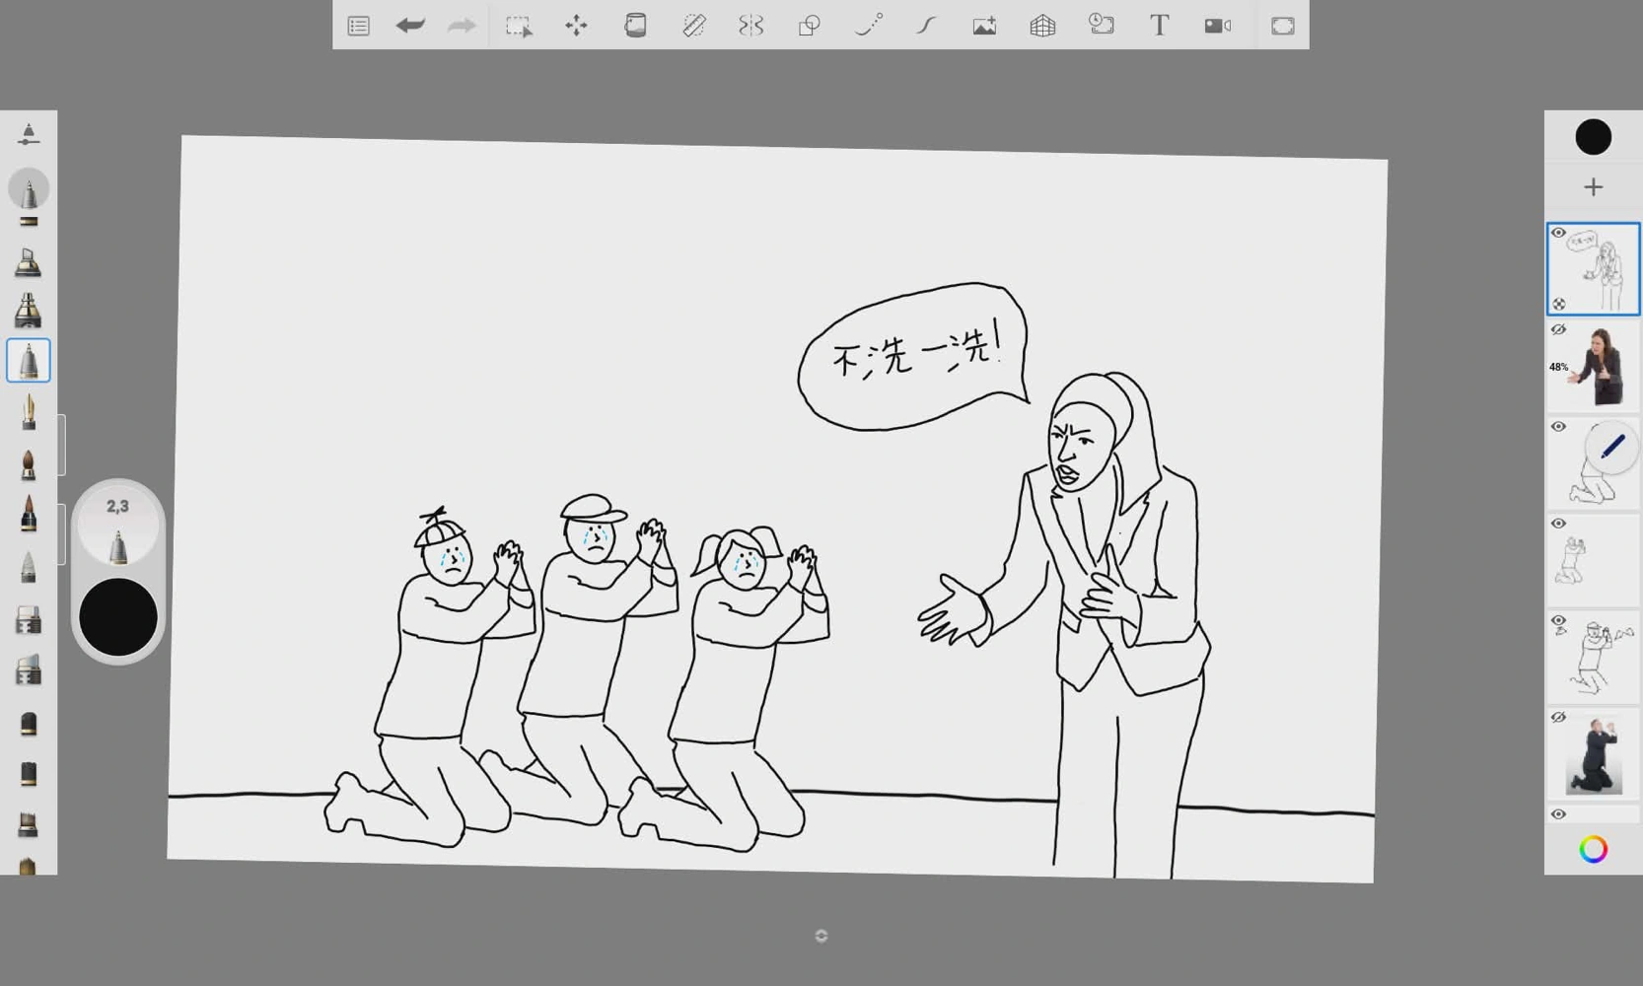Open the main menu list
This screenshot has width=1643, height=986.
tap(358, 26)
